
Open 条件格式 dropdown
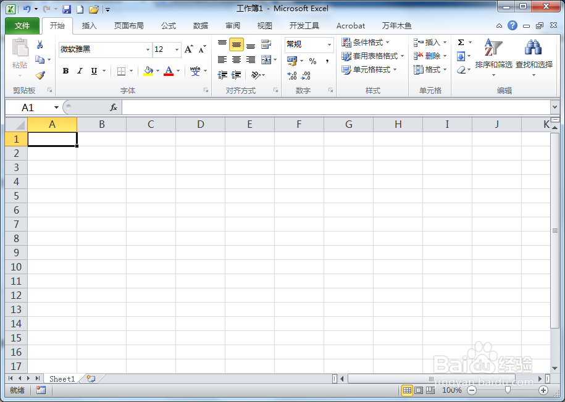click(x=366, y=43)
